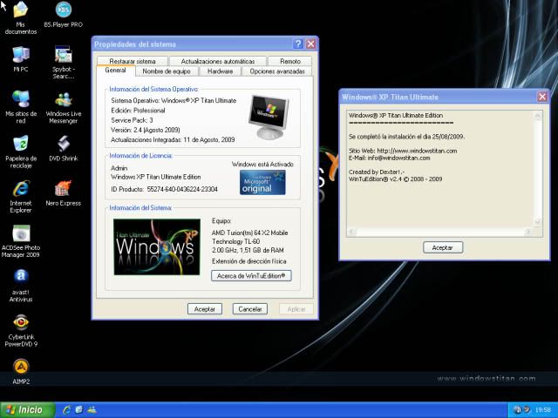
Task: Click Aceptar in Propiedades del sistema
Action: click(x=205, y=309)
